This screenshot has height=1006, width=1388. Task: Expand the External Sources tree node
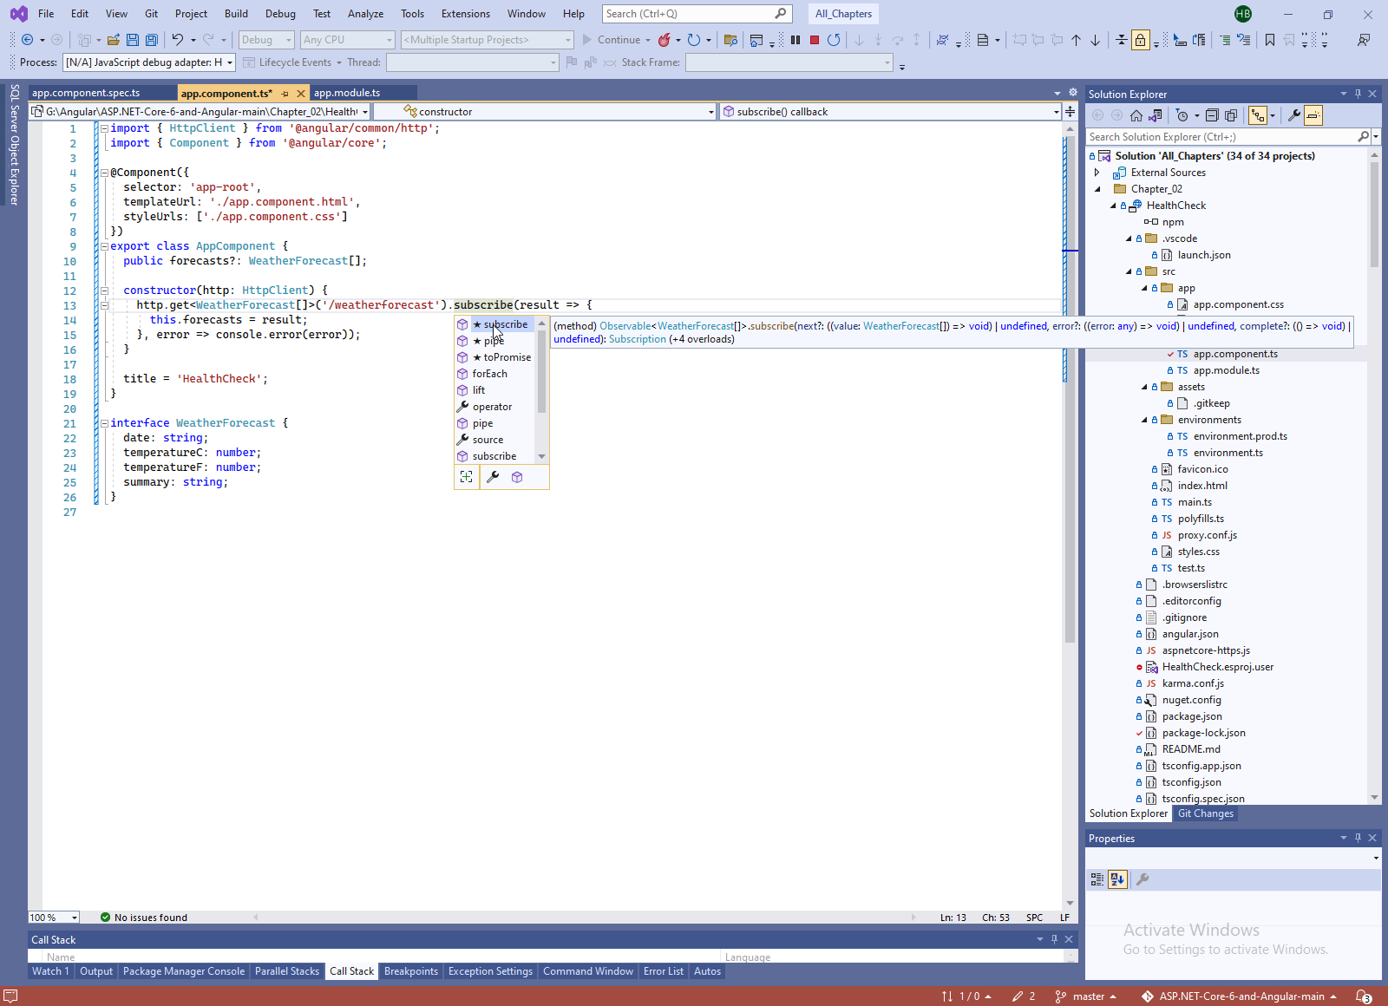click(x=1097, y=173)
